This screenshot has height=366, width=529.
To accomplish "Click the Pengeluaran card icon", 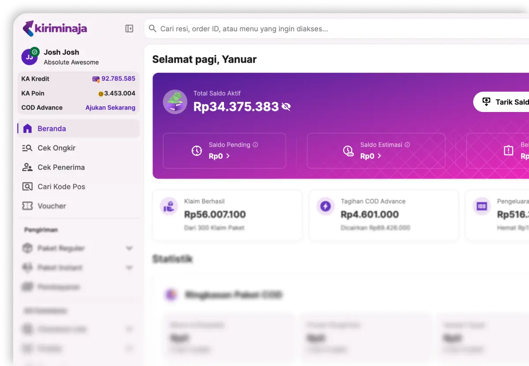I will (x=482, y=206).
